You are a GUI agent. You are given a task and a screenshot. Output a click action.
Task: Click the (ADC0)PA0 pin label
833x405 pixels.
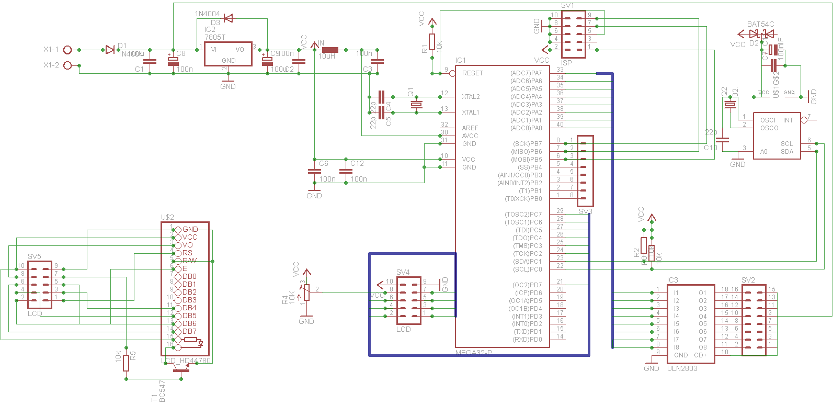pos(526,128)
